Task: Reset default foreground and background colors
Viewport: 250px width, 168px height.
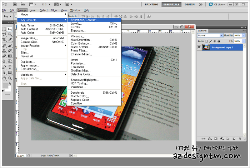Action: [x=3, y=91]
